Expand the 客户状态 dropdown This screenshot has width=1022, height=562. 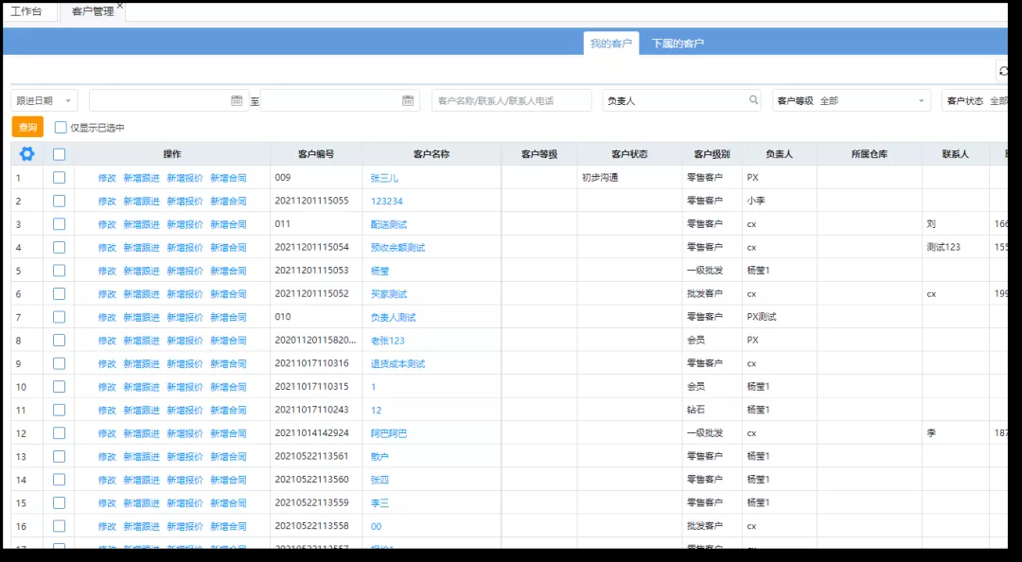pyautogui.click(x=975, y=100)
